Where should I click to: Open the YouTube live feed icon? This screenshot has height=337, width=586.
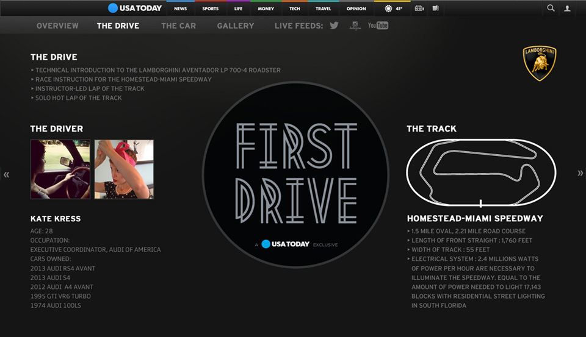pos(378,26)
